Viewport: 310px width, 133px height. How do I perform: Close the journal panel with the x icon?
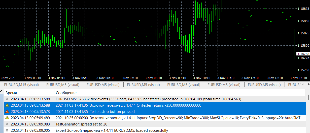2,91
